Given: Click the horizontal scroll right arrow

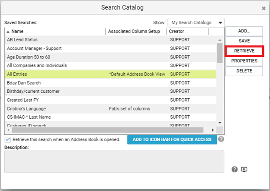Looking at the screenshot, I should click(213, 130).
